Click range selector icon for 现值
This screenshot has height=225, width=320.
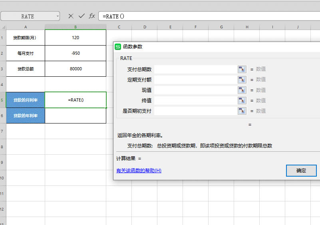click(242, 90)
